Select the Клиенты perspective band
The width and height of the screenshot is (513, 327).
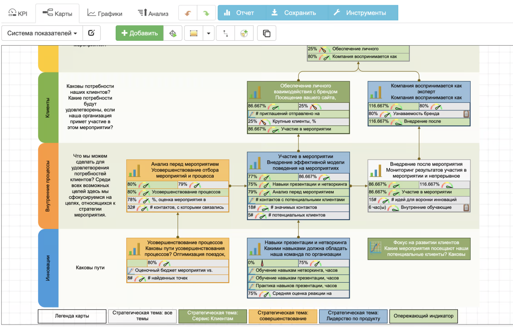tap(48, 108)
